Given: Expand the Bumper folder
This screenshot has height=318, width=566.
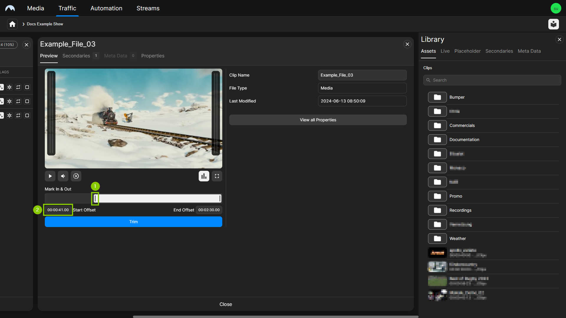Looking at the screenshot, I should tap(437, 97).
